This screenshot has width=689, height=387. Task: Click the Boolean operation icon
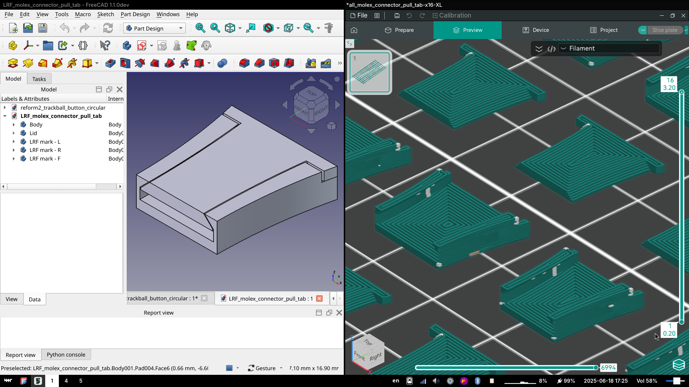pos(222,63)
